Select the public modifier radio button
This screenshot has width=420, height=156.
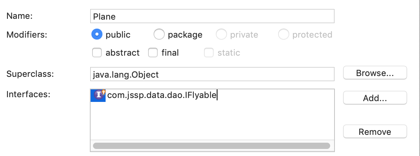coord(97,34)
